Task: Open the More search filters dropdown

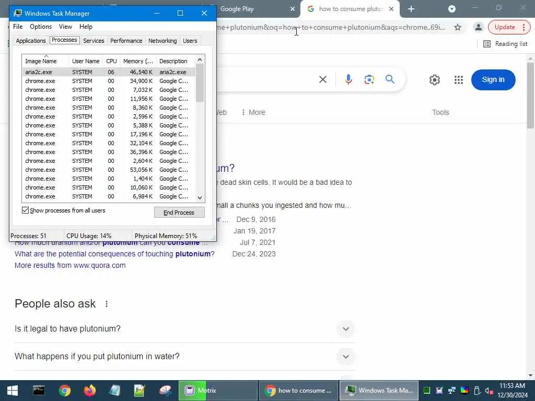Action: (x=253, y=112)
